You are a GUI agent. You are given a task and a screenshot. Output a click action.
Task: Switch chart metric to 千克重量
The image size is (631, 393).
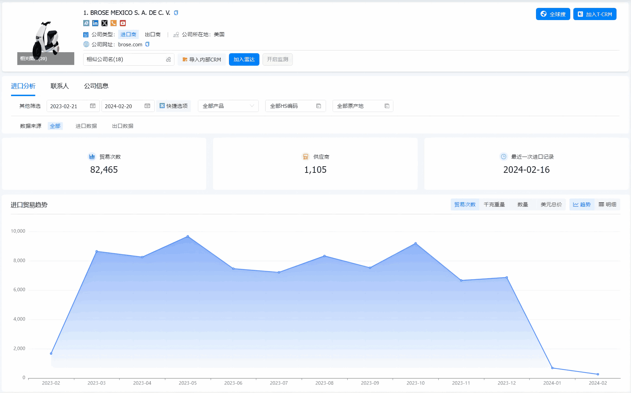point(494,205)
